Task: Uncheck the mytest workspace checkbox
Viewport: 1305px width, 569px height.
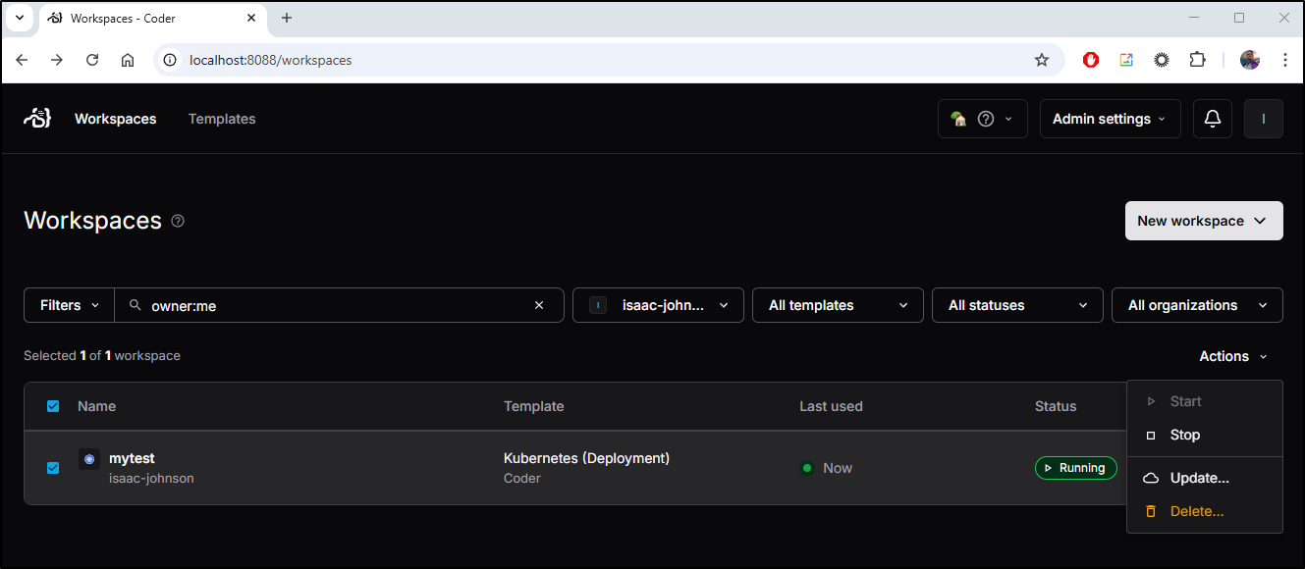Action: click(53, 468)
